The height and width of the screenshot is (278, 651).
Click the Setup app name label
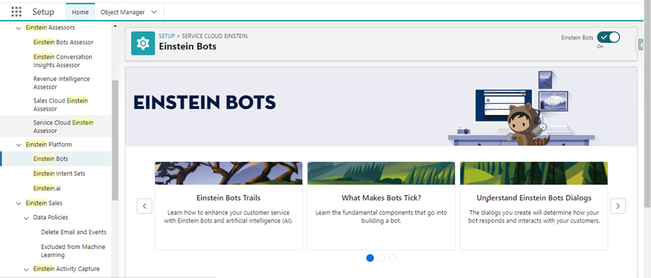click(x=43, y=12)
